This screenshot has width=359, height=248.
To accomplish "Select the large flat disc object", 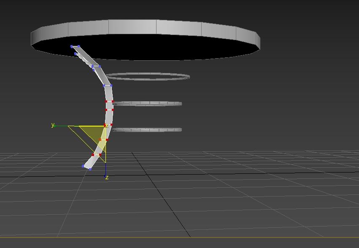I will coord(146,40).
